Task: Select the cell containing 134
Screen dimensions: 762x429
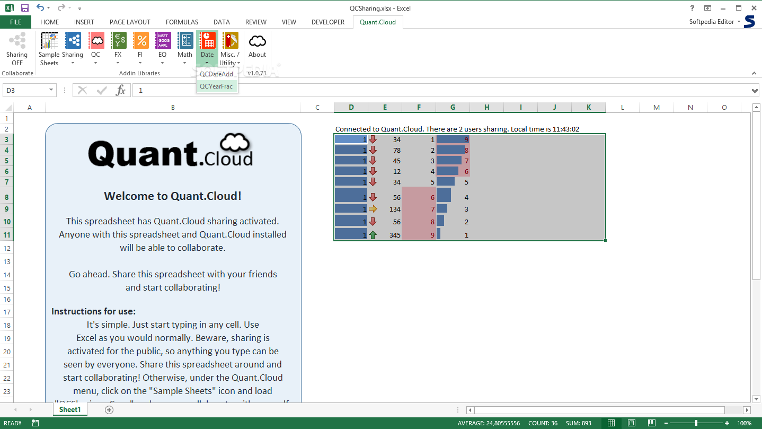Action: coord(385,209)
